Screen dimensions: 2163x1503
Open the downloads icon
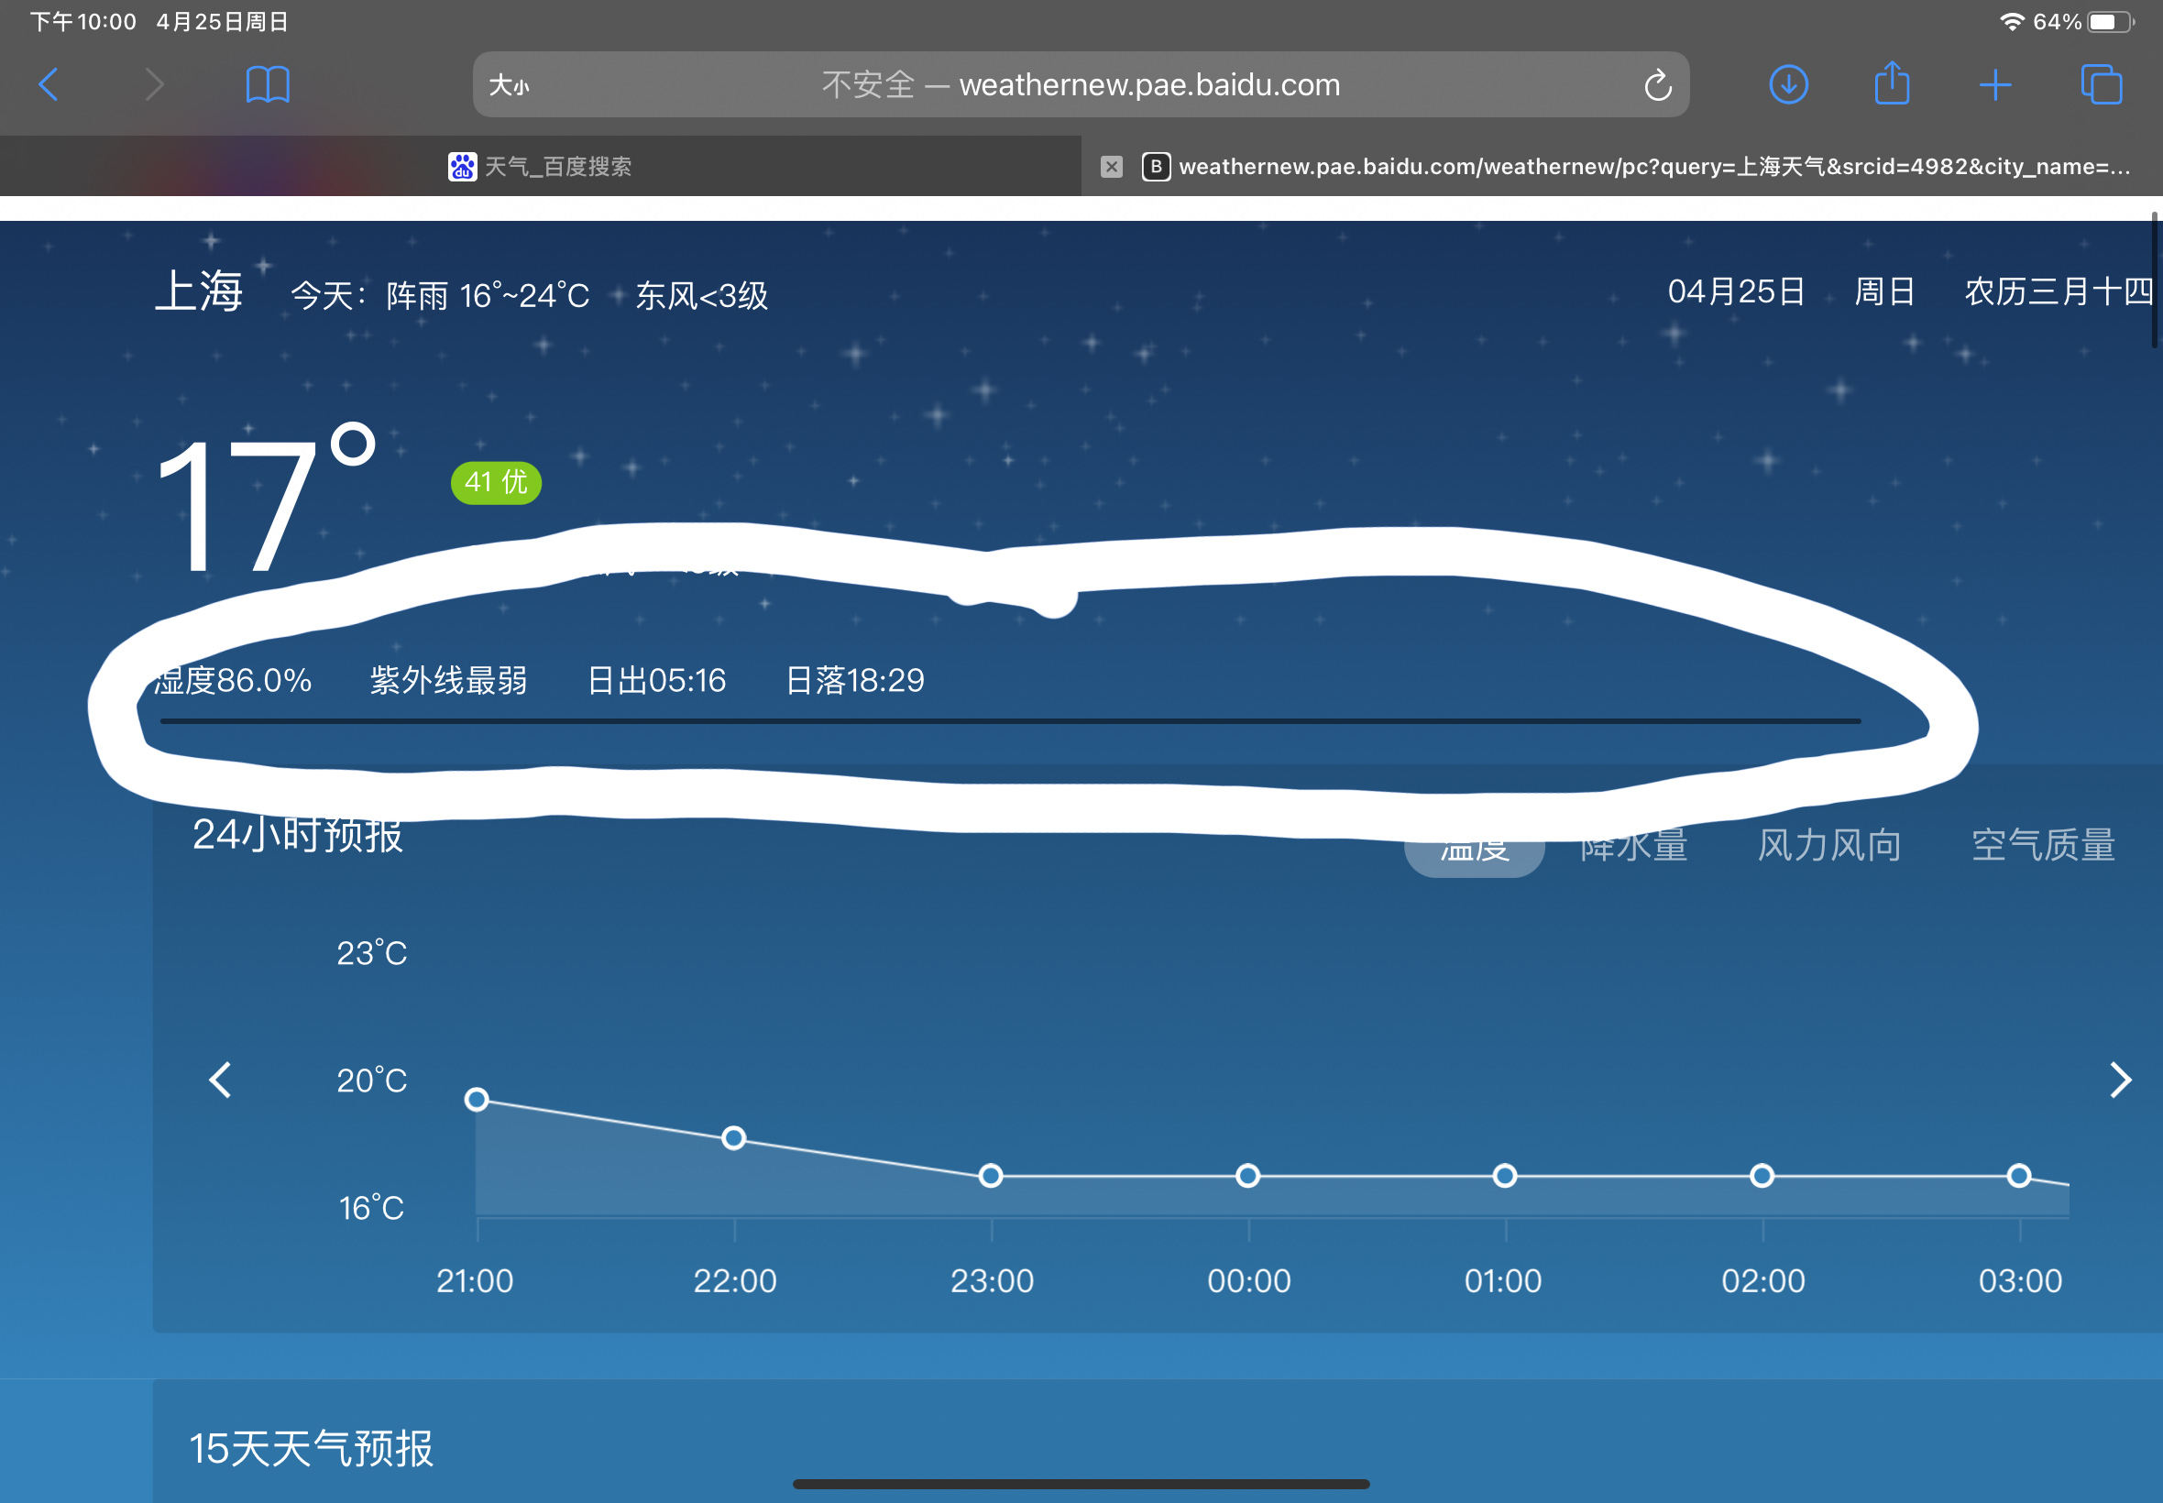pyautogui.click(x=1788, y=84)
